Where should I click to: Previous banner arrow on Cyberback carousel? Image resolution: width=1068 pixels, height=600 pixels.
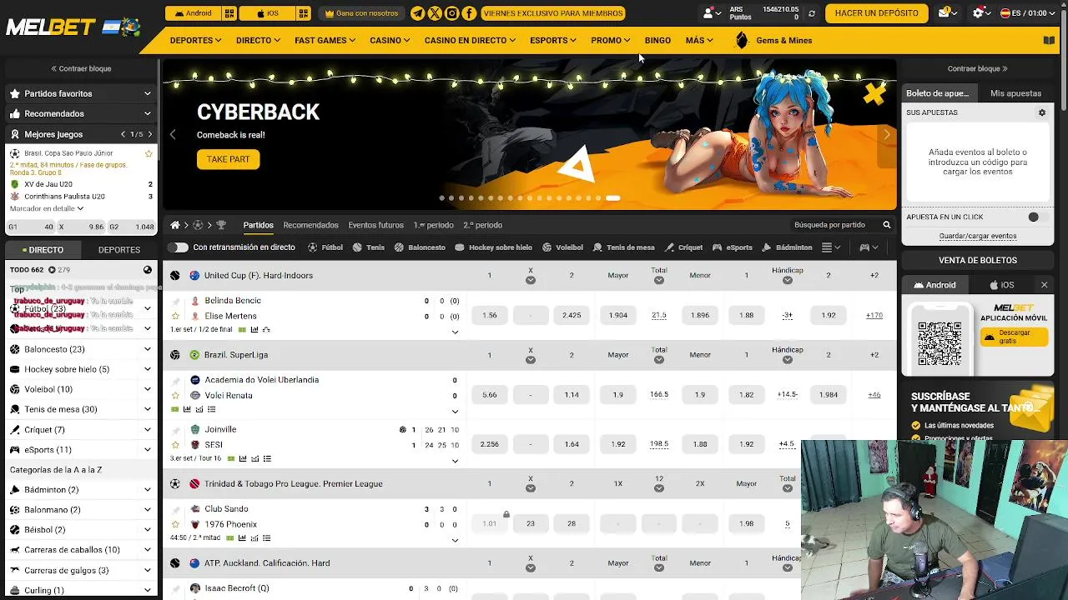[x=173, y=134]
